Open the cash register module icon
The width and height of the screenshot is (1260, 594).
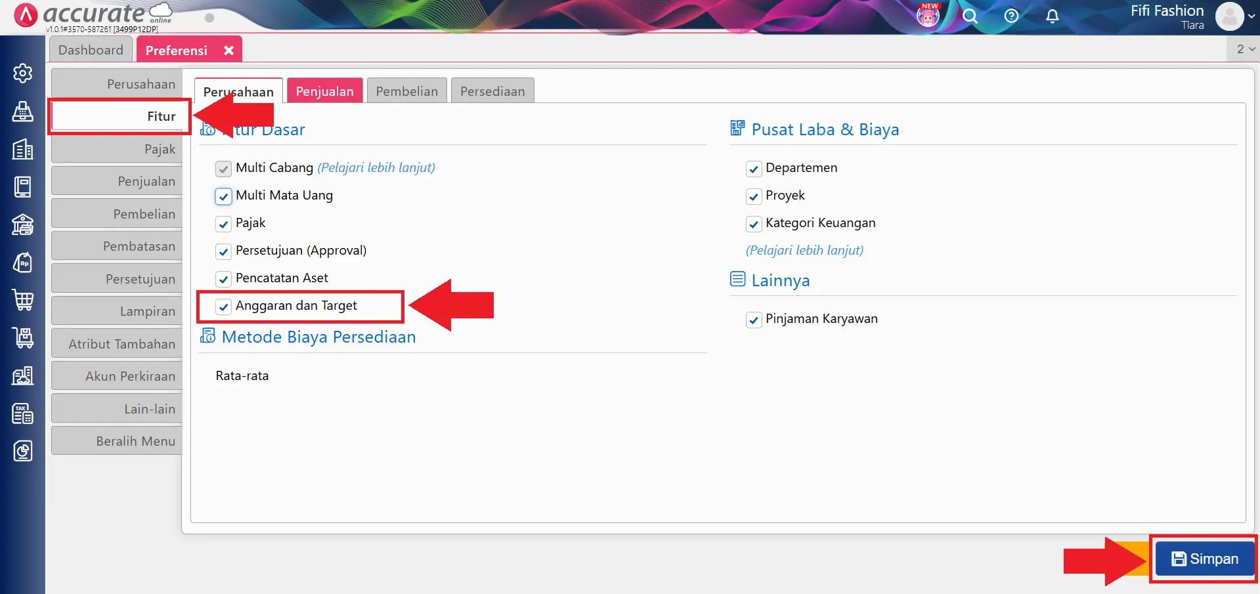23,112
